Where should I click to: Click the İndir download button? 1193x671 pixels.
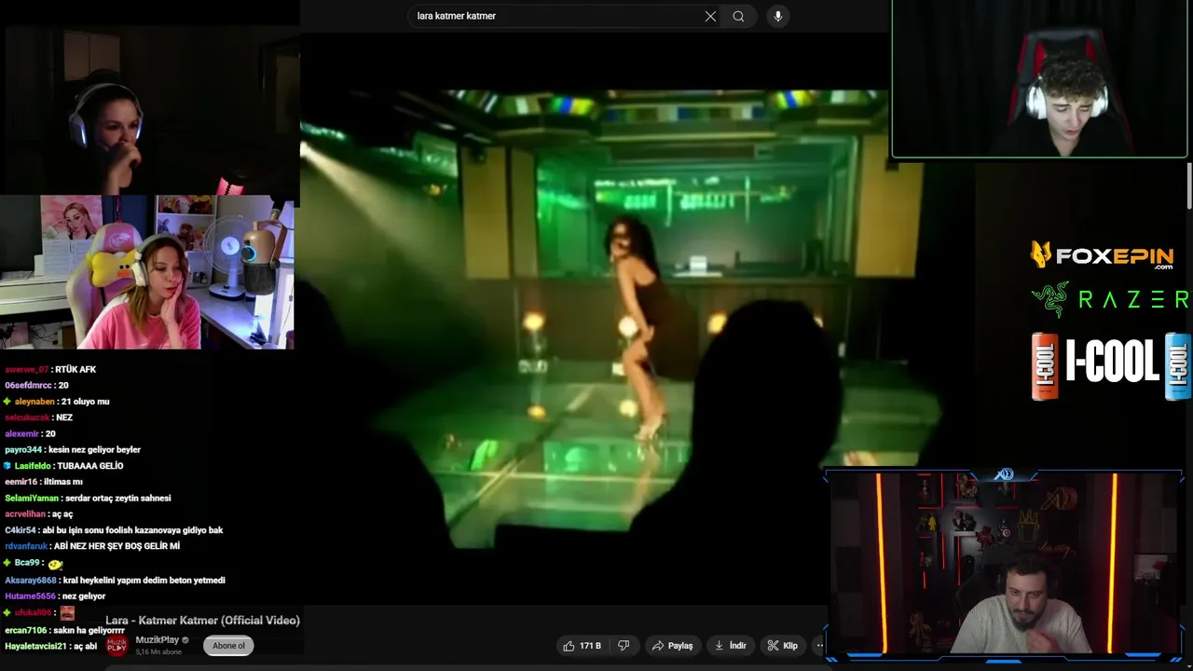point(730,646)
